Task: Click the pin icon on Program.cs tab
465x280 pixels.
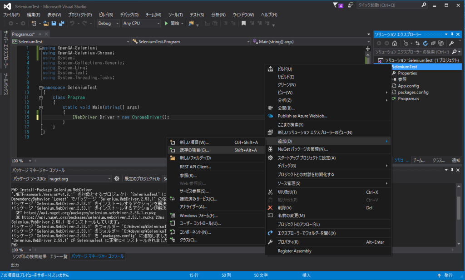Action: (x=40, y=34)
